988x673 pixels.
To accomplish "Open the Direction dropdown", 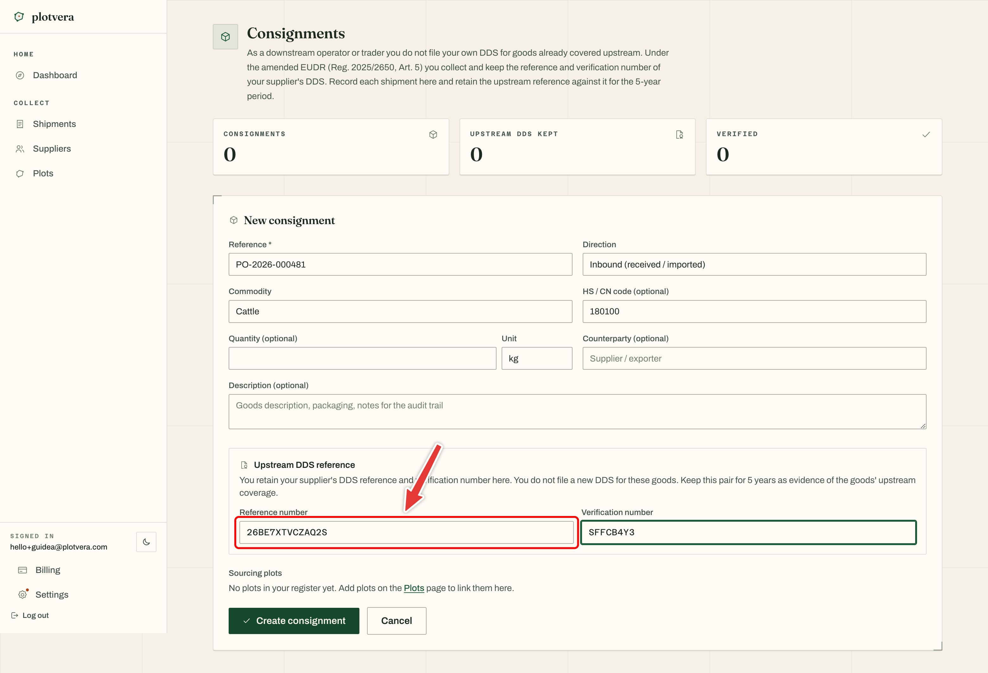I will click(754, 264).
